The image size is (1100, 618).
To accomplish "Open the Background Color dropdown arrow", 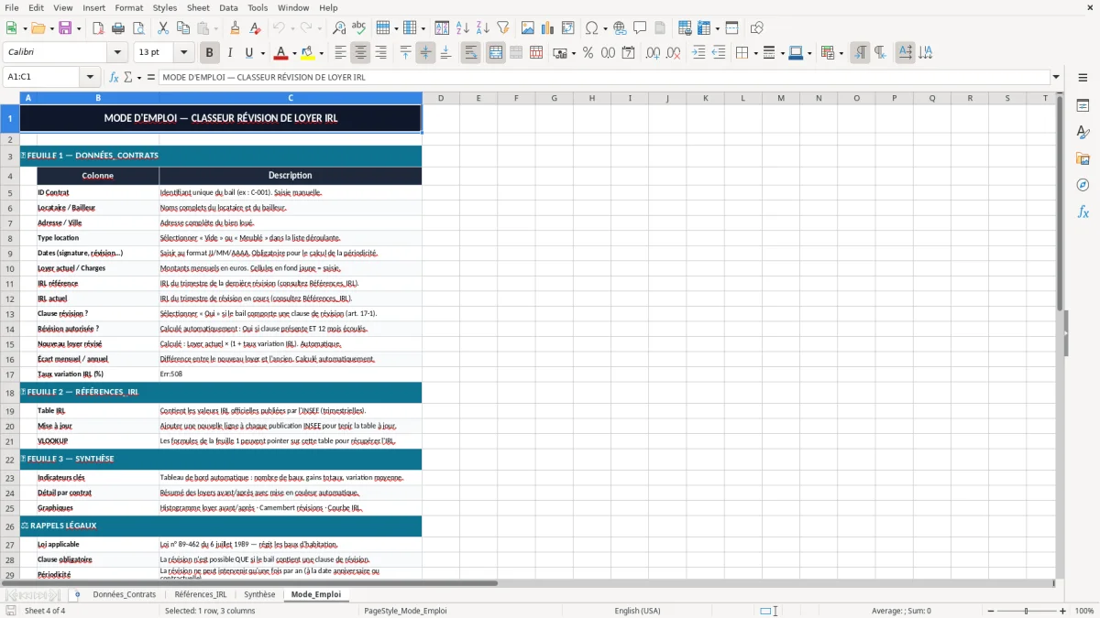I will [320, 53].
